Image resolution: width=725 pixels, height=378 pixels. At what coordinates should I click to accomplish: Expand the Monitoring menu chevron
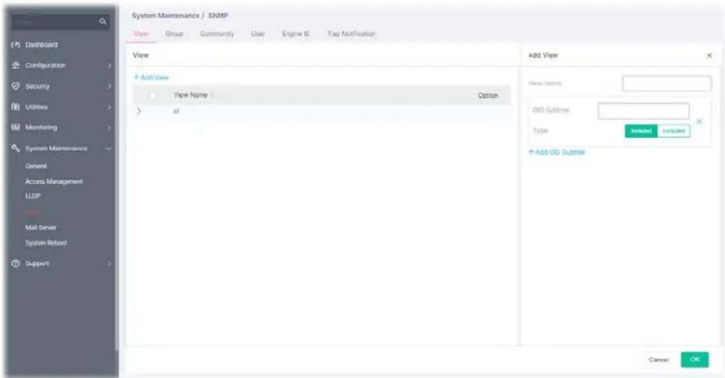[x=109, y=127]
